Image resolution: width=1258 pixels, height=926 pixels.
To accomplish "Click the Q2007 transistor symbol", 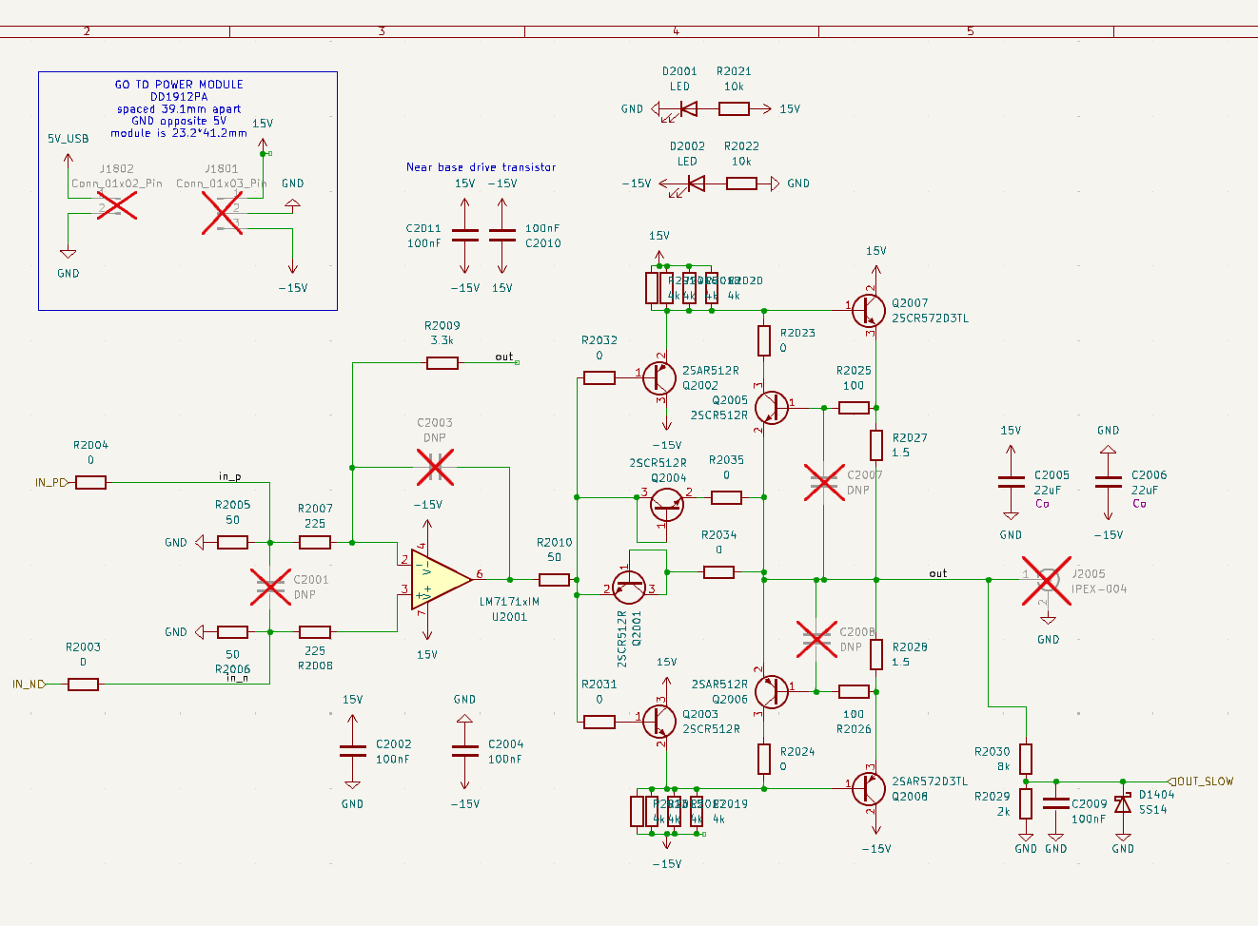I will pos(868,309).
